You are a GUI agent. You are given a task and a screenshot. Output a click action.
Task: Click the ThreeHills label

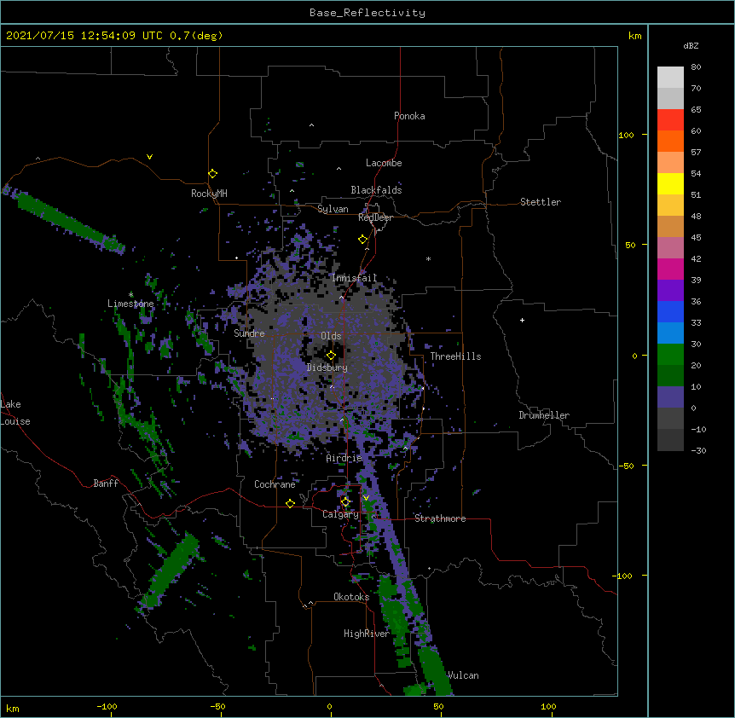(x=455, y=356)
